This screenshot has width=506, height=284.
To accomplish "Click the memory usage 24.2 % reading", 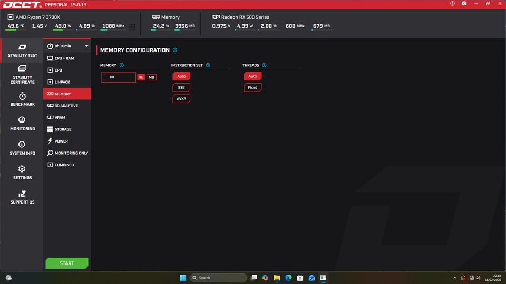I will (x=161, y=26).
